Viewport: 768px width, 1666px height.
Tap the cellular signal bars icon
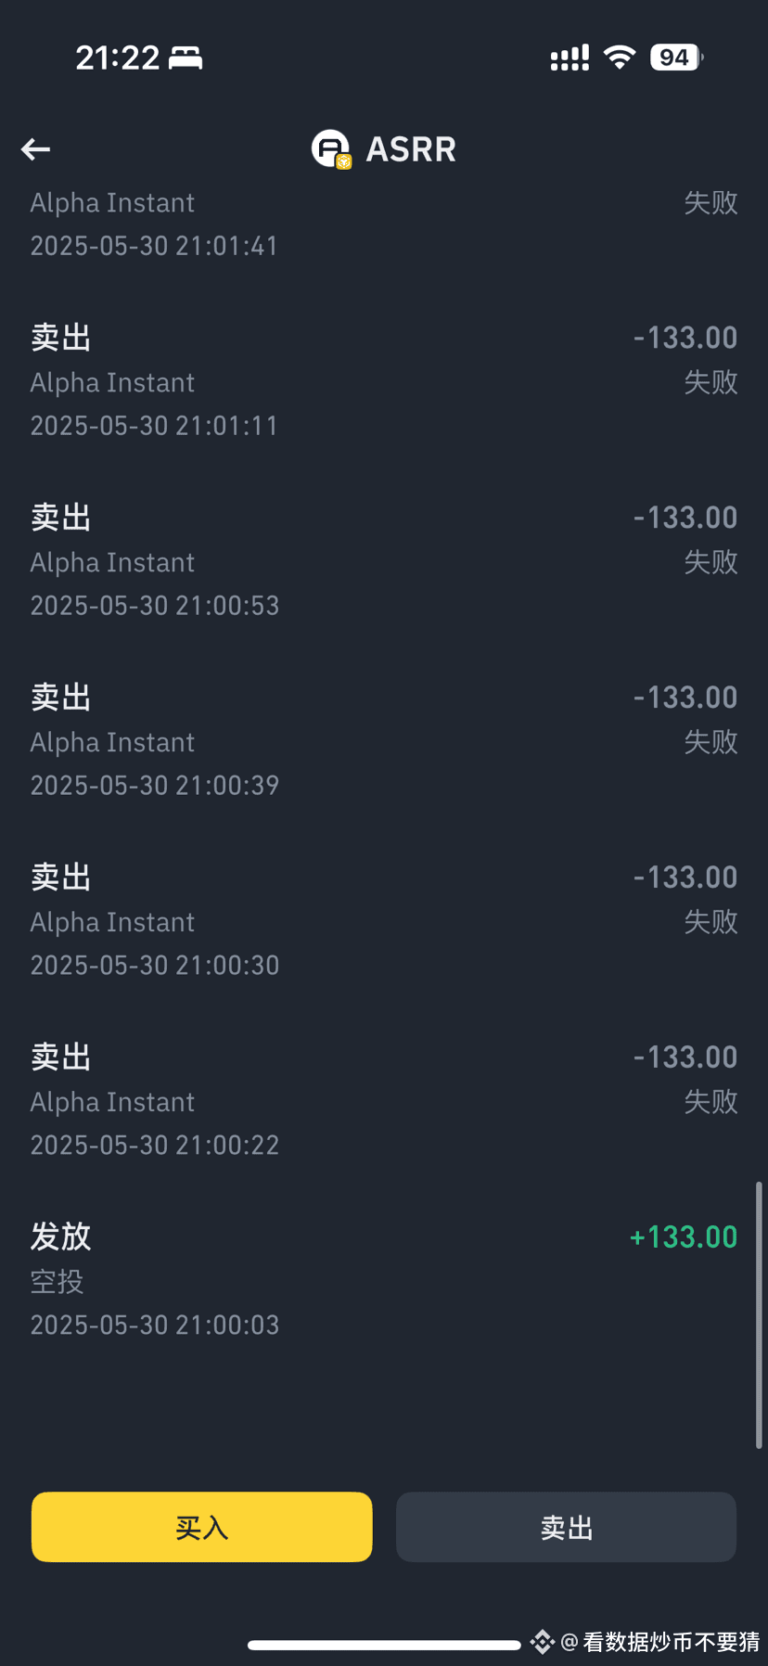[570, 58]
